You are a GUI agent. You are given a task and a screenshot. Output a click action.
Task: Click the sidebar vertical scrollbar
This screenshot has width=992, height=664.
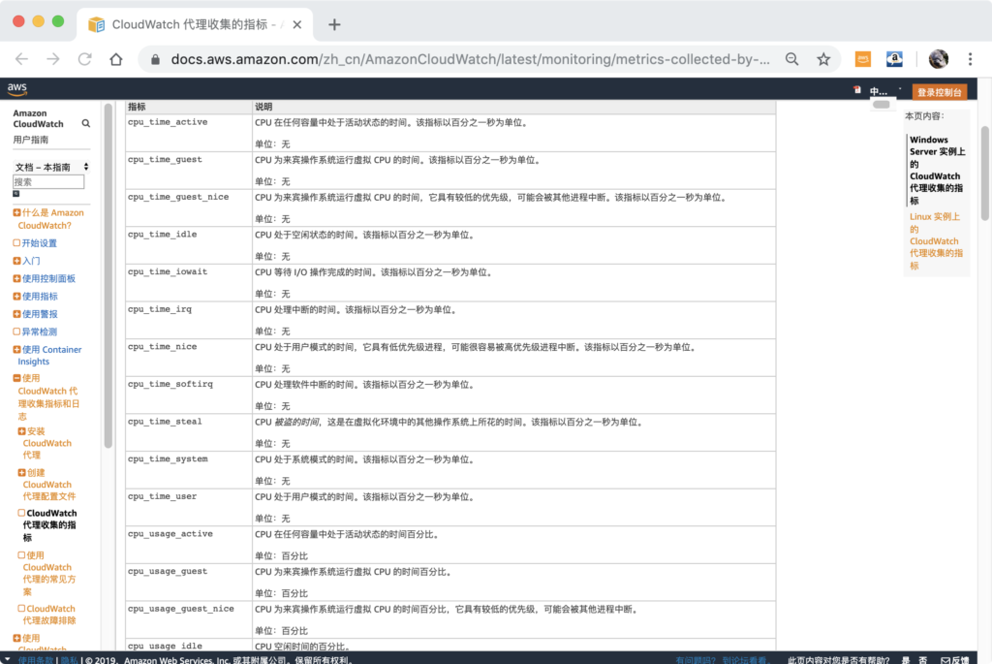108,275
